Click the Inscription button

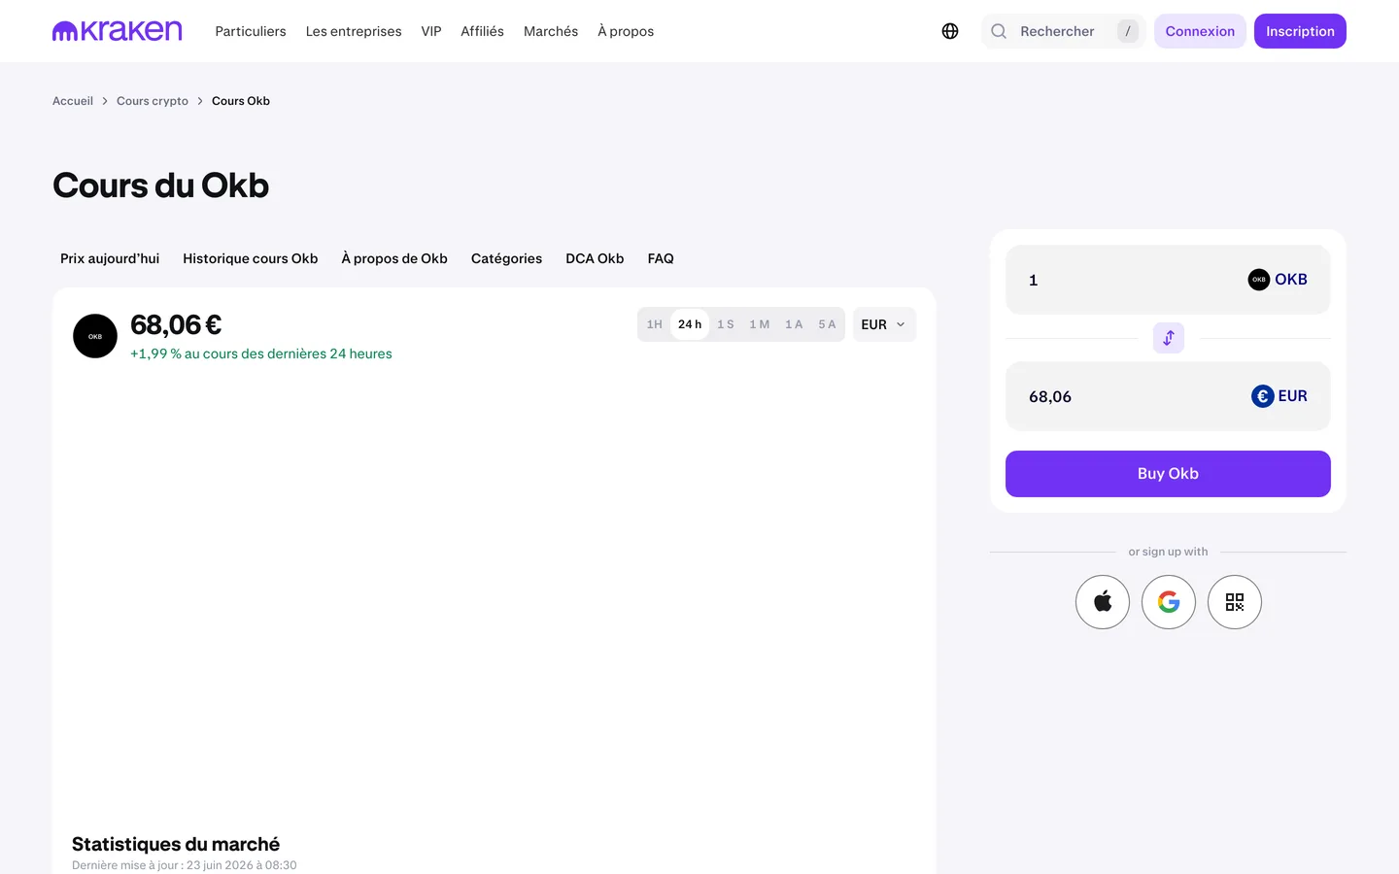click(1300, 31)
